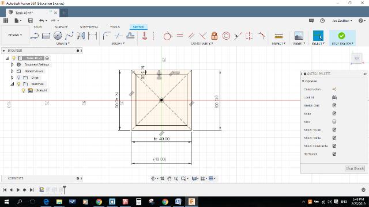Open the Constraints dropdown menu
Image resolution: width=369 pixels, height=207 pixels.
pos(202,44)
